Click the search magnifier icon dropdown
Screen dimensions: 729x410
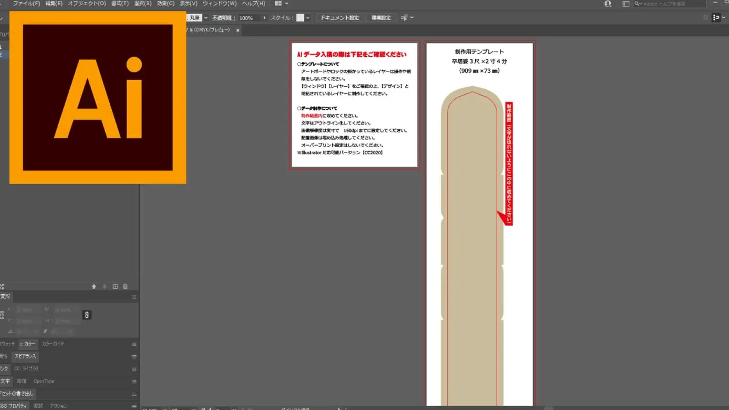(x=638, y=4)
